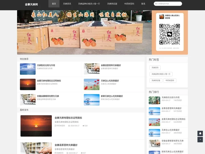Select the 天麻品种价格多少钱一斤 hot tag

[161, 74]
